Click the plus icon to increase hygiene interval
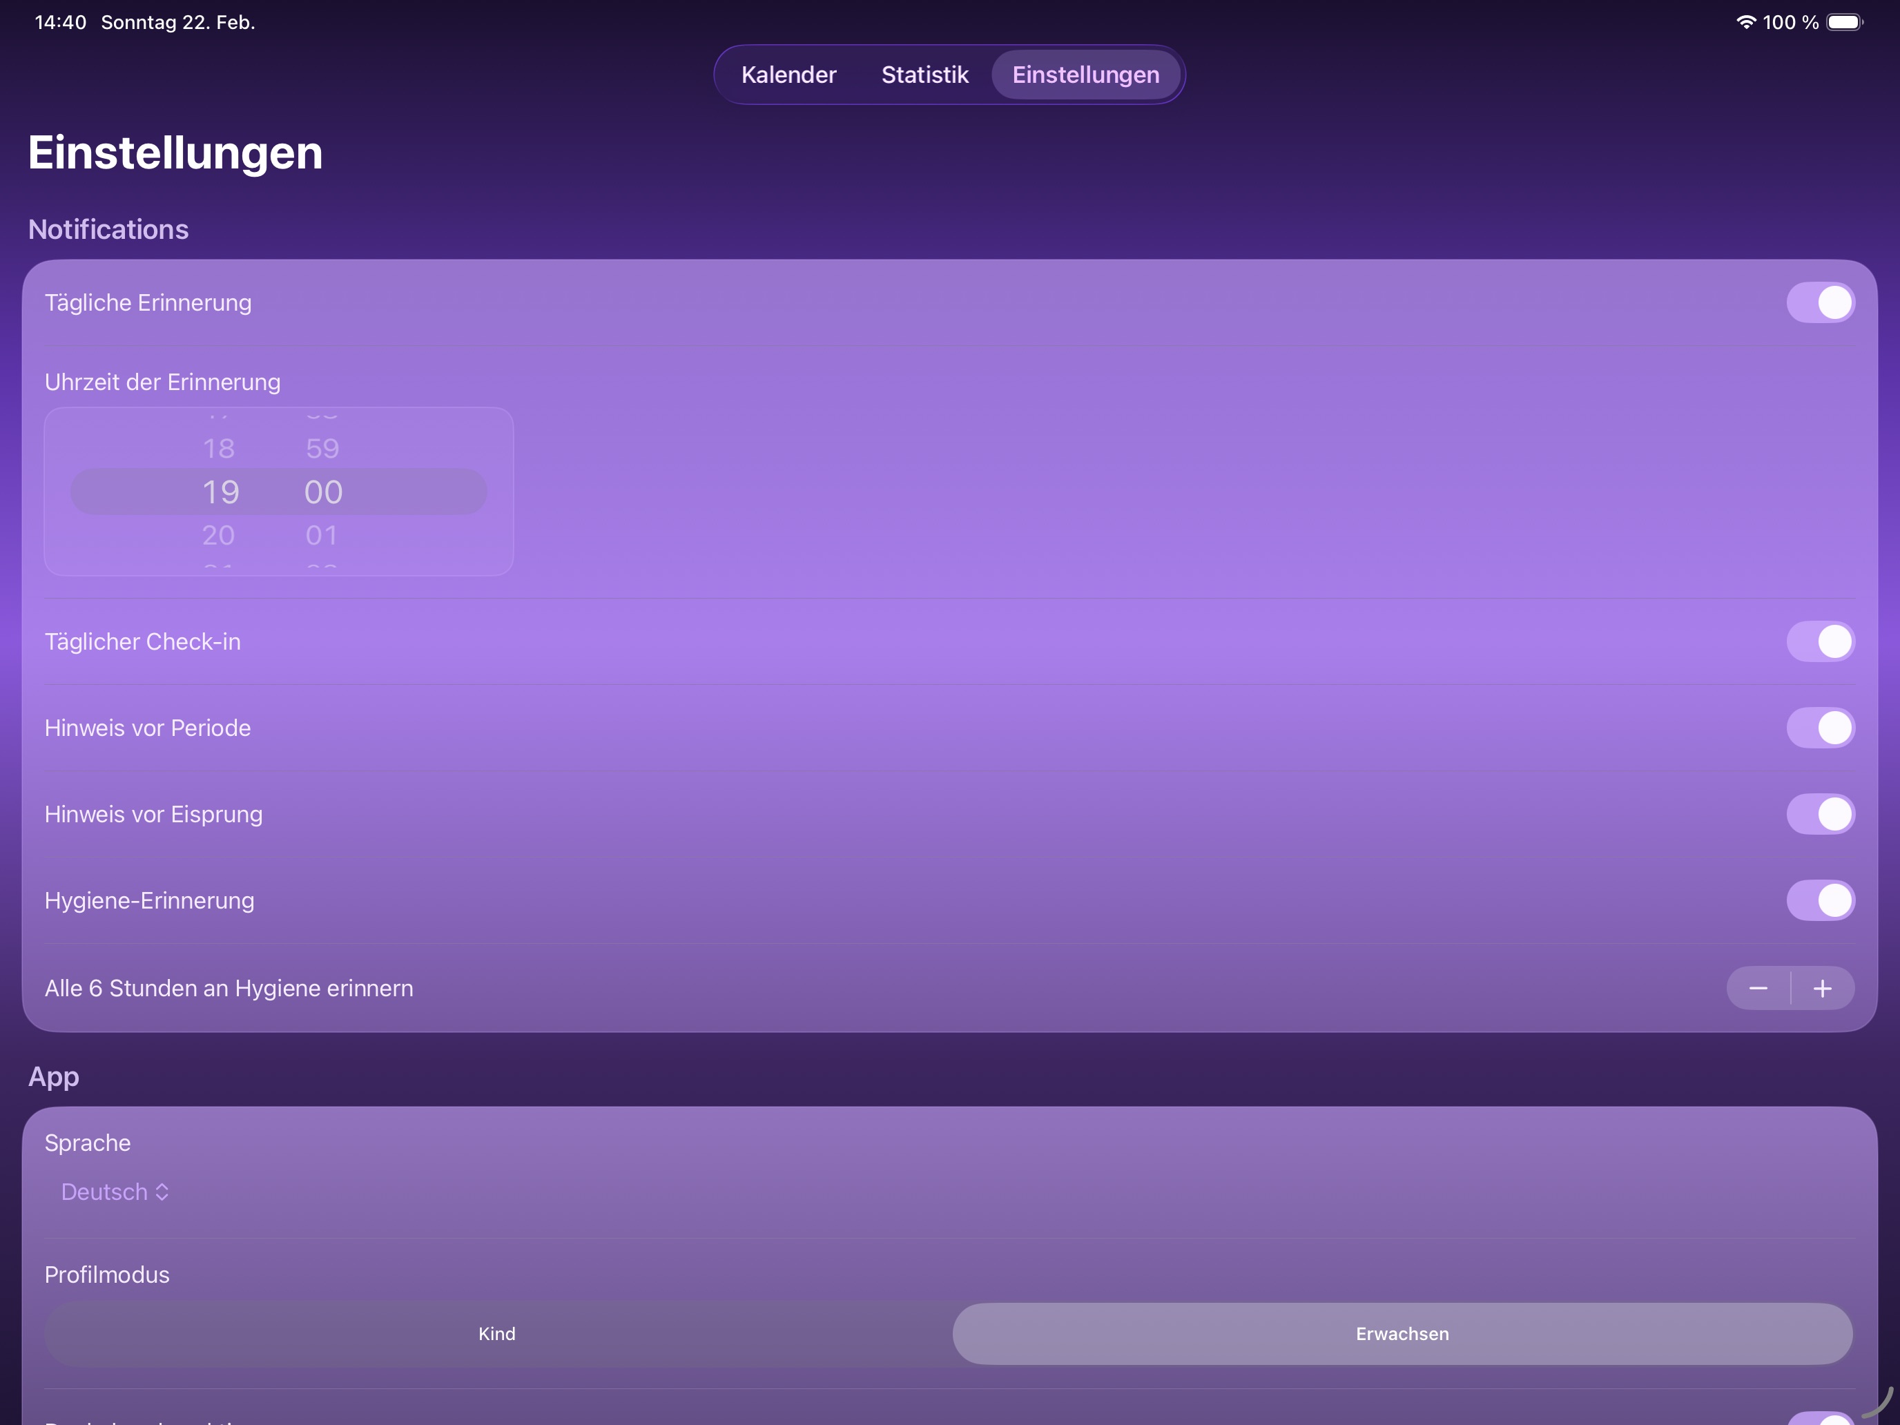The height and width of the screenshot is (1425, 1900). [1823, 988]
